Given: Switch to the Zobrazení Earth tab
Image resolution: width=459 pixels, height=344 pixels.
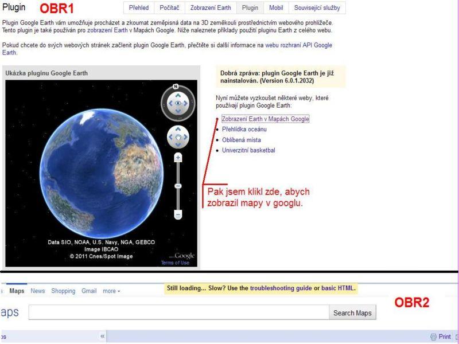Looking at the screenshot, I should [211, 7].
